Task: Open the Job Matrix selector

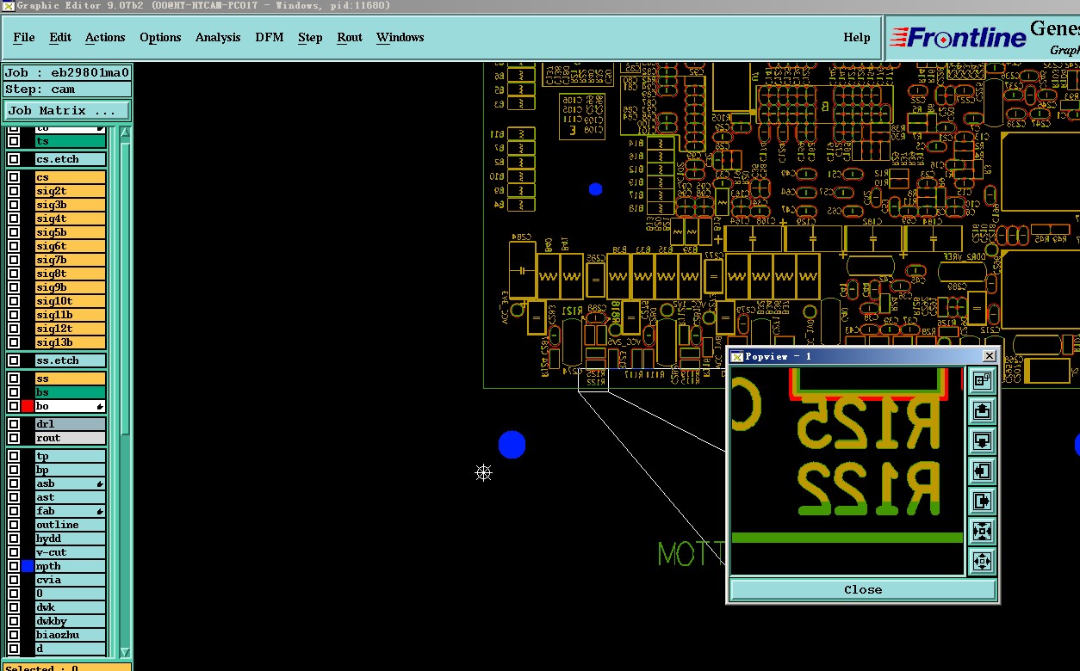Action: click(x=67, y=110)
